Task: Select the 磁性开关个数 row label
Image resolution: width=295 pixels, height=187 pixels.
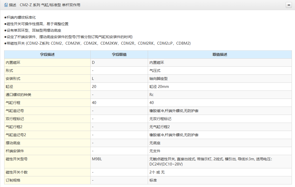Action: [17, 172]
